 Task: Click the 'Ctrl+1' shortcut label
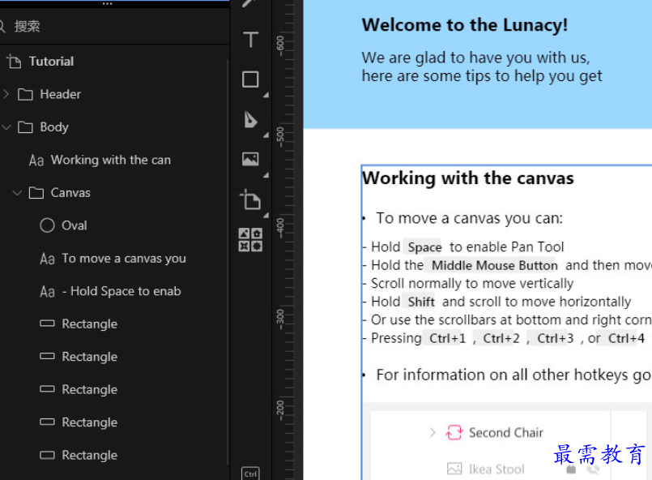coord(447,338)
